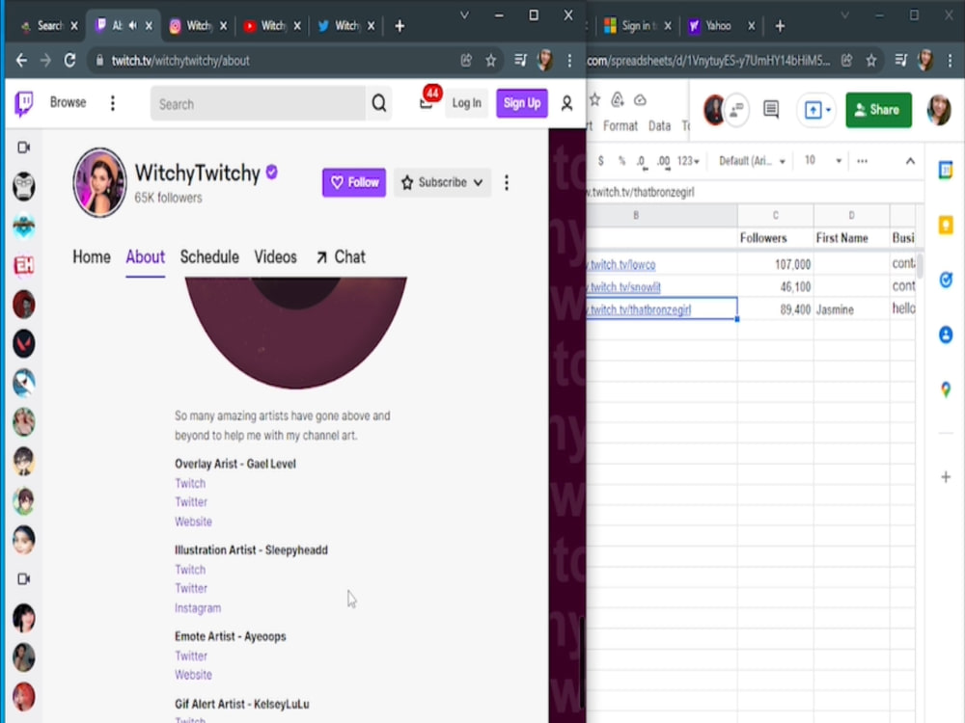
Task: Select the Followers column header cell
Action: tap(776, 238)
